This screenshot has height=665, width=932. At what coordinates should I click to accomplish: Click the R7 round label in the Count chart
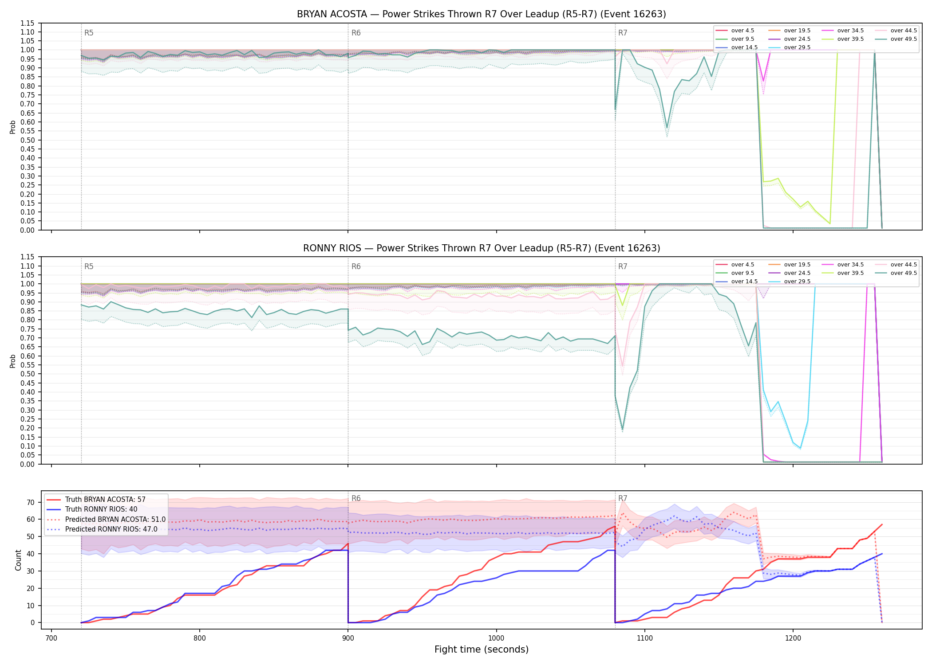(623, 498)
